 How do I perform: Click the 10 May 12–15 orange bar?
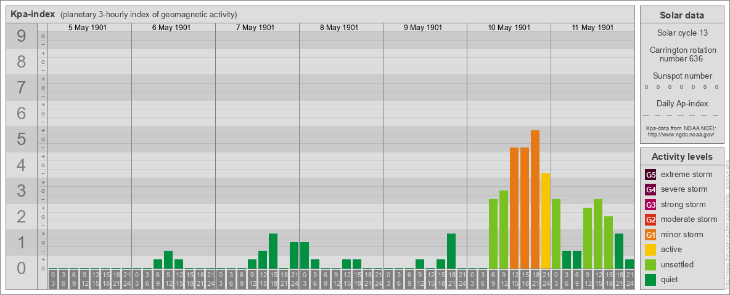pyautogui.click(x=514, y=208)
